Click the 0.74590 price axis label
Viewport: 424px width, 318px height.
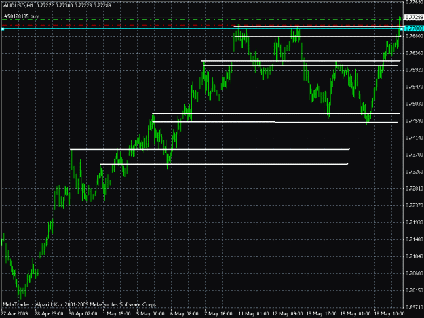[x=414, y=121]
